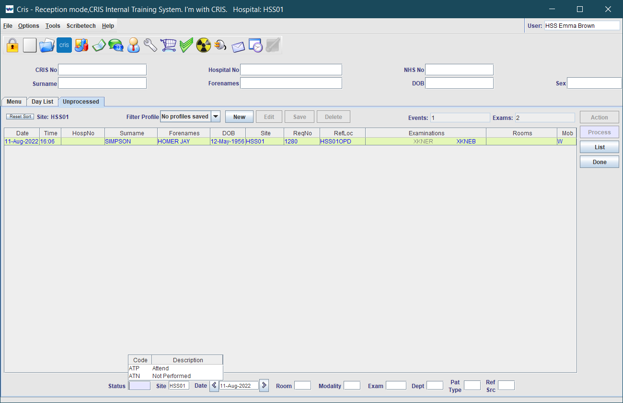This screenshot has height=403, width=623.
Task: Click the Edit profile button
Action: pos(269,117)
